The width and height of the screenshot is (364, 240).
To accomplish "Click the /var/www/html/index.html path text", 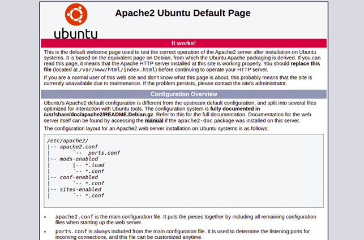I will 117,69.
